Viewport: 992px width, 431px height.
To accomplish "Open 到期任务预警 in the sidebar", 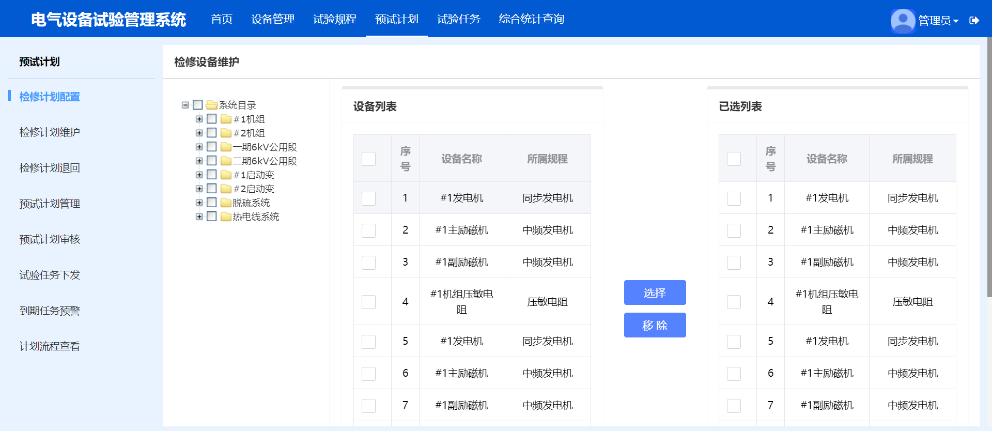I will pos(50,311).
